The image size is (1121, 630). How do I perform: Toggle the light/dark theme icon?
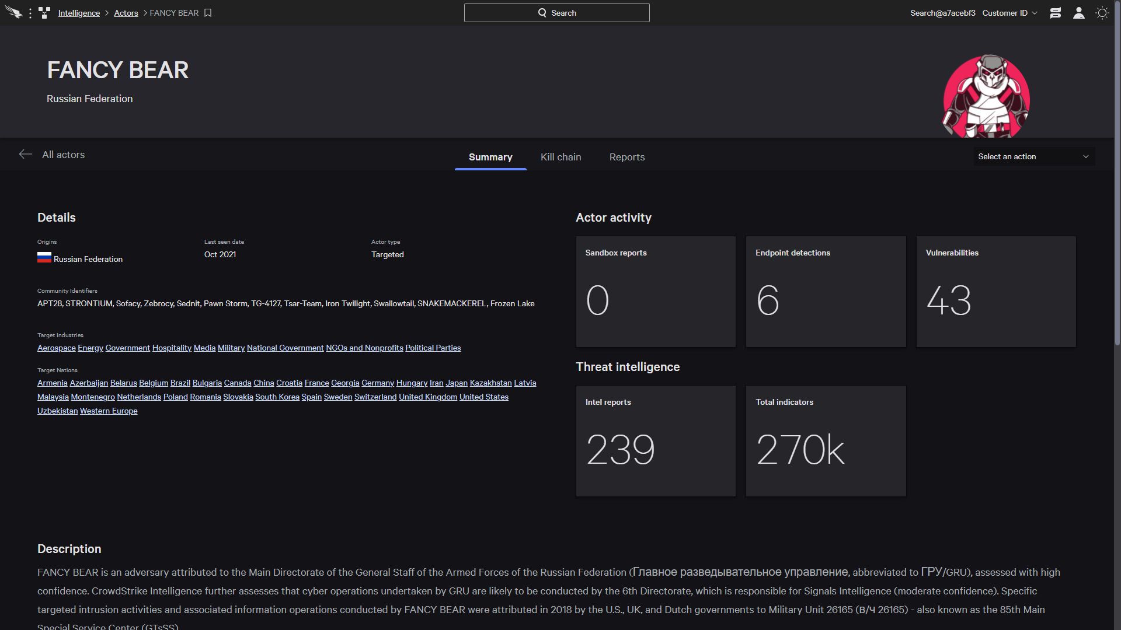(1102, 13)
